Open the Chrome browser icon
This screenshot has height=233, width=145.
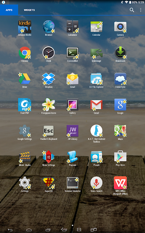click(x=25, y=53)
